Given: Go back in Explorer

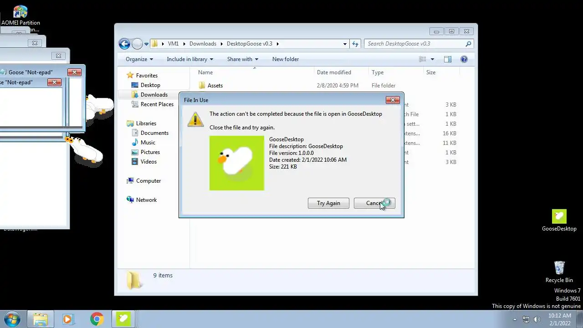Looking at the screenshot, I should click(x=124, y=44).
